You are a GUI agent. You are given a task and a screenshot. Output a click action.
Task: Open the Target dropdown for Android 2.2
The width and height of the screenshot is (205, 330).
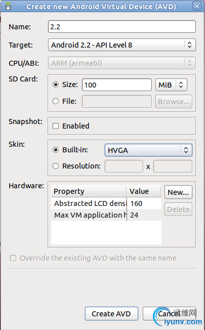tap(122, 45)
